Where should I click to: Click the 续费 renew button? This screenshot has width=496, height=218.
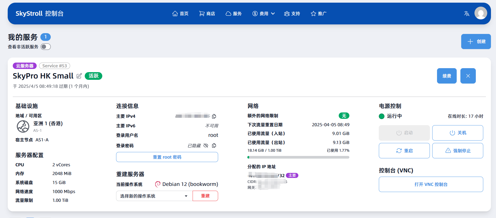447,76
